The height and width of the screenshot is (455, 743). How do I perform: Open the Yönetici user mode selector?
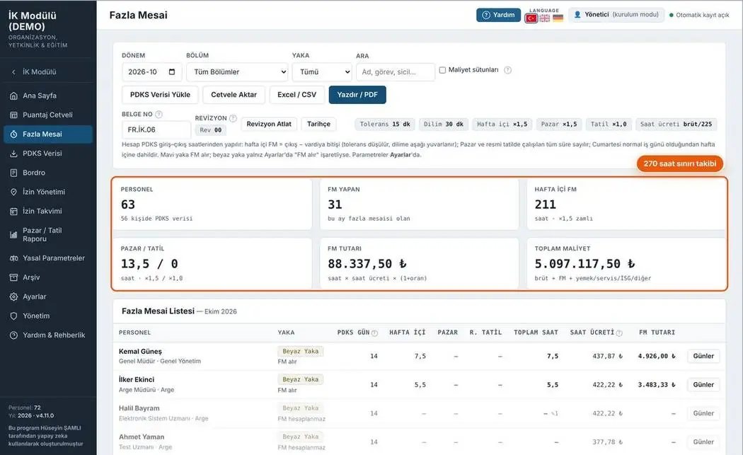[616, 15]
